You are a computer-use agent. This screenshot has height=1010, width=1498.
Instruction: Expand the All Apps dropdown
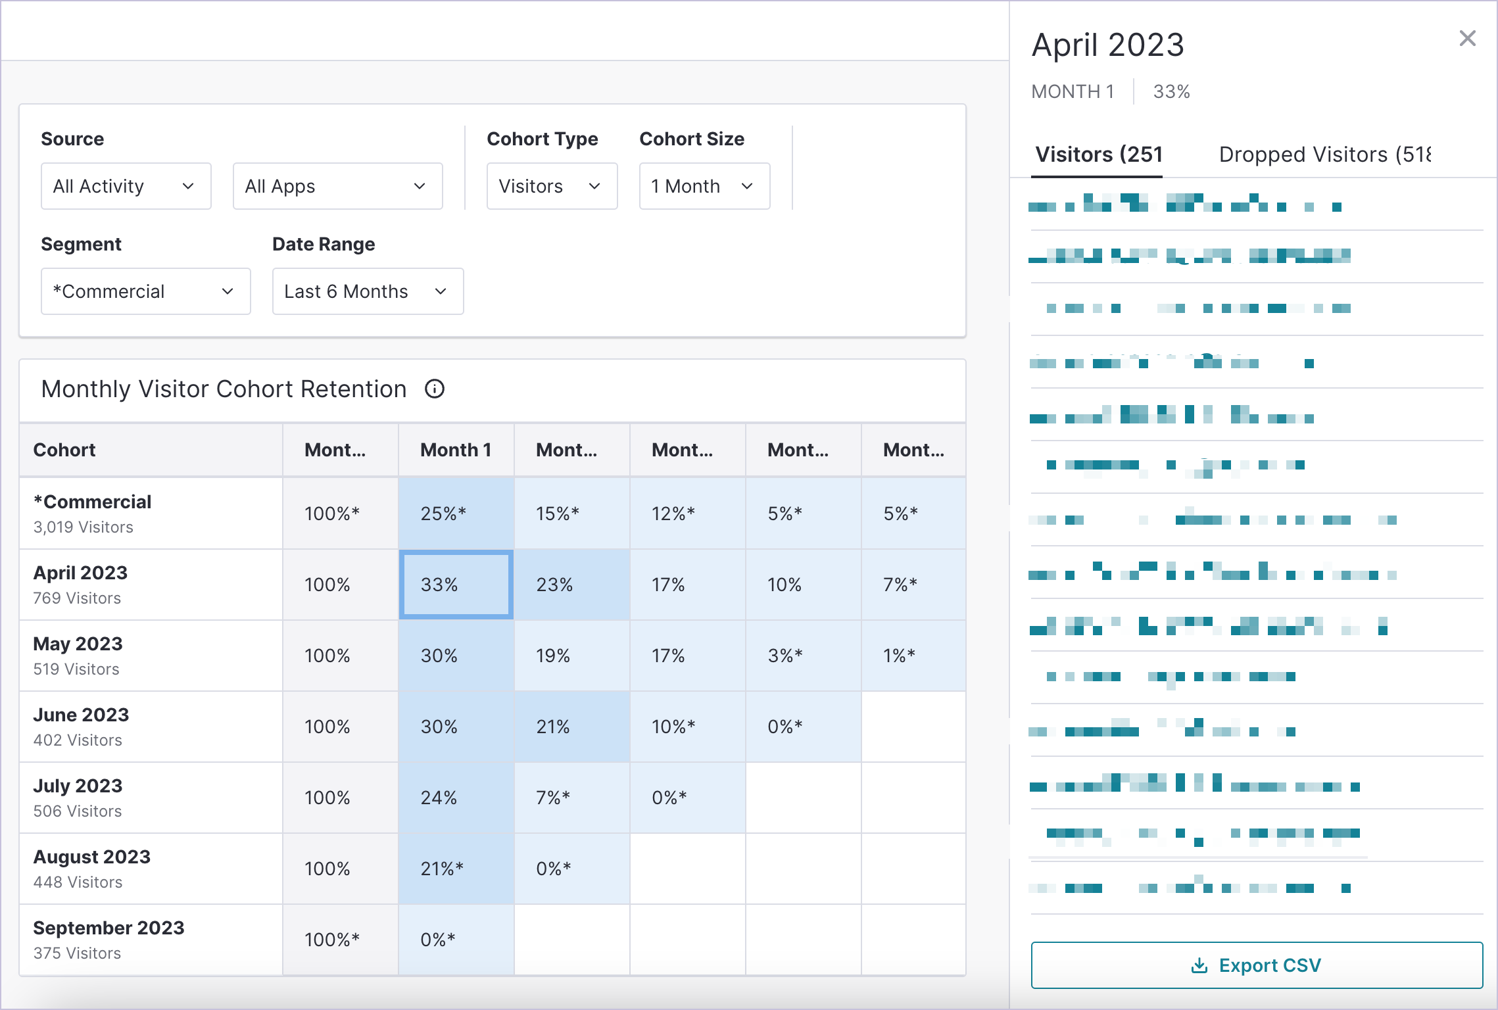(x=337, y=186)
